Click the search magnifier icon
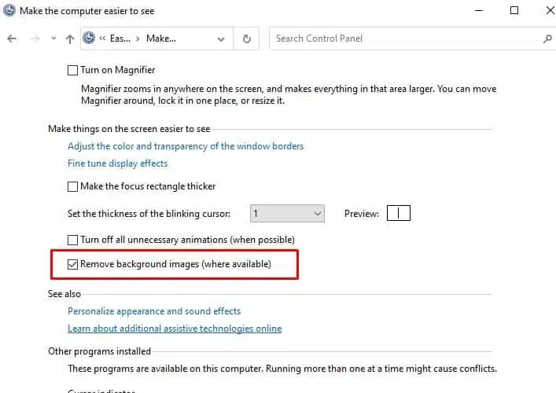Image resolution: width=556 pixels, height=393 pixels. pos(547,39)
